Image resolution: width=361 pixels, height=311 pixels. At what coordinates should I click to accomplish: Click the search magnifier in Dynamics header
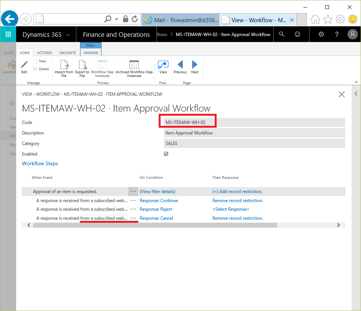[x=282, y=34]
